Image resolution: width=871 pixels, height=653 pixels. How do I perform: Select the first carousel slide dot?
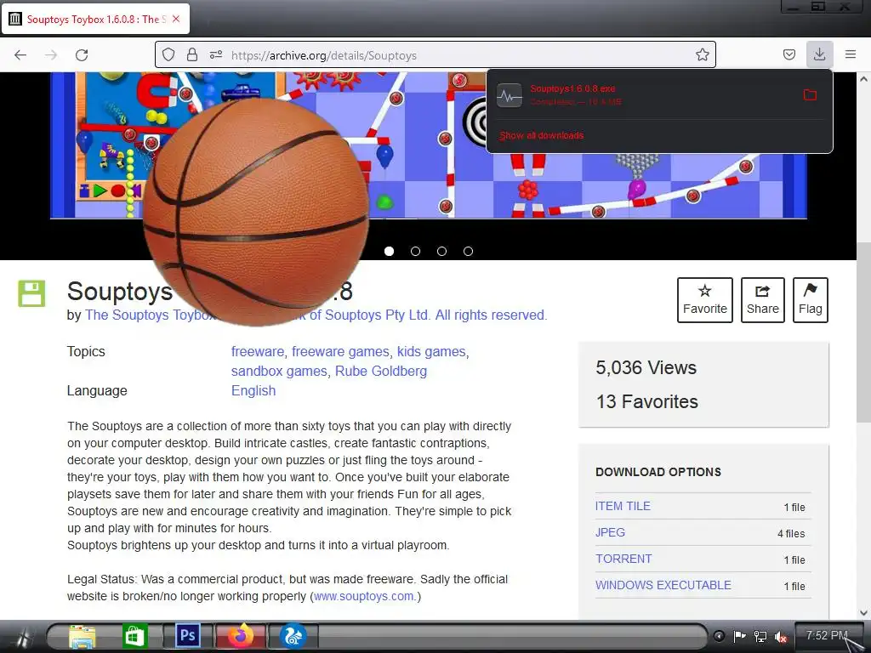tap(389, 252)
